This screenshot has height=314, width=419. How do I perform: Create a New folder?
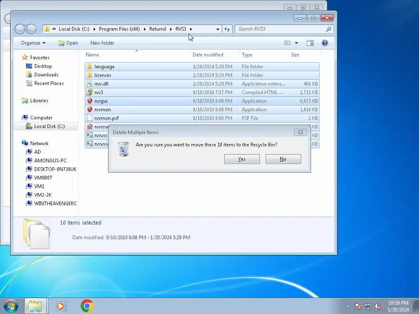point(102,43)
